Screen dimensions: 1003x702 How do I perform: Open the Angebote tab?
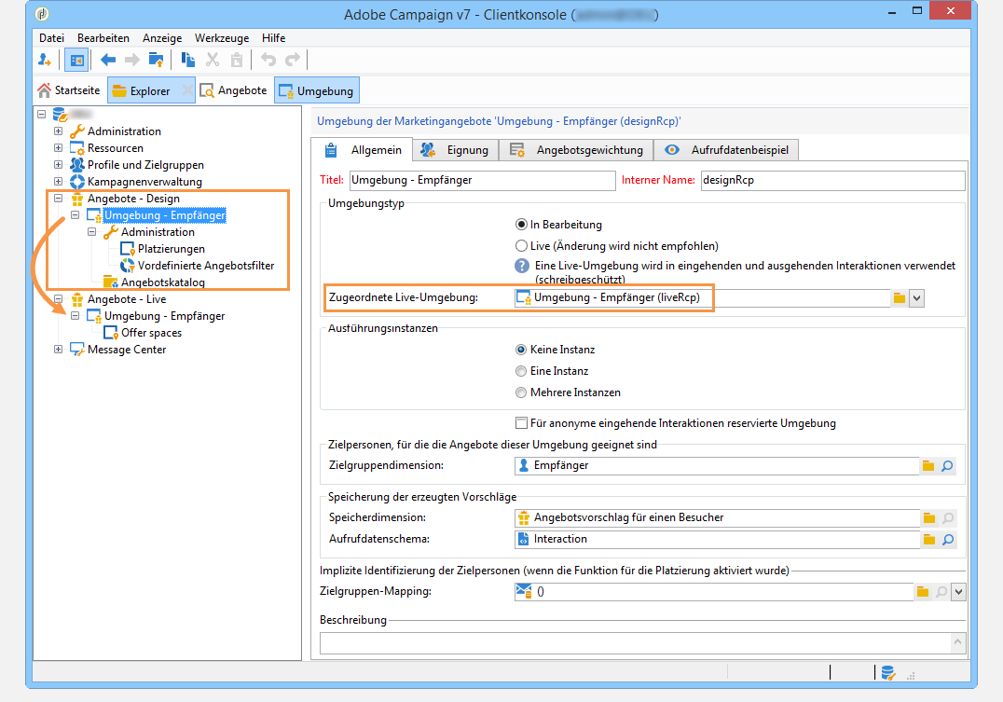233,90
